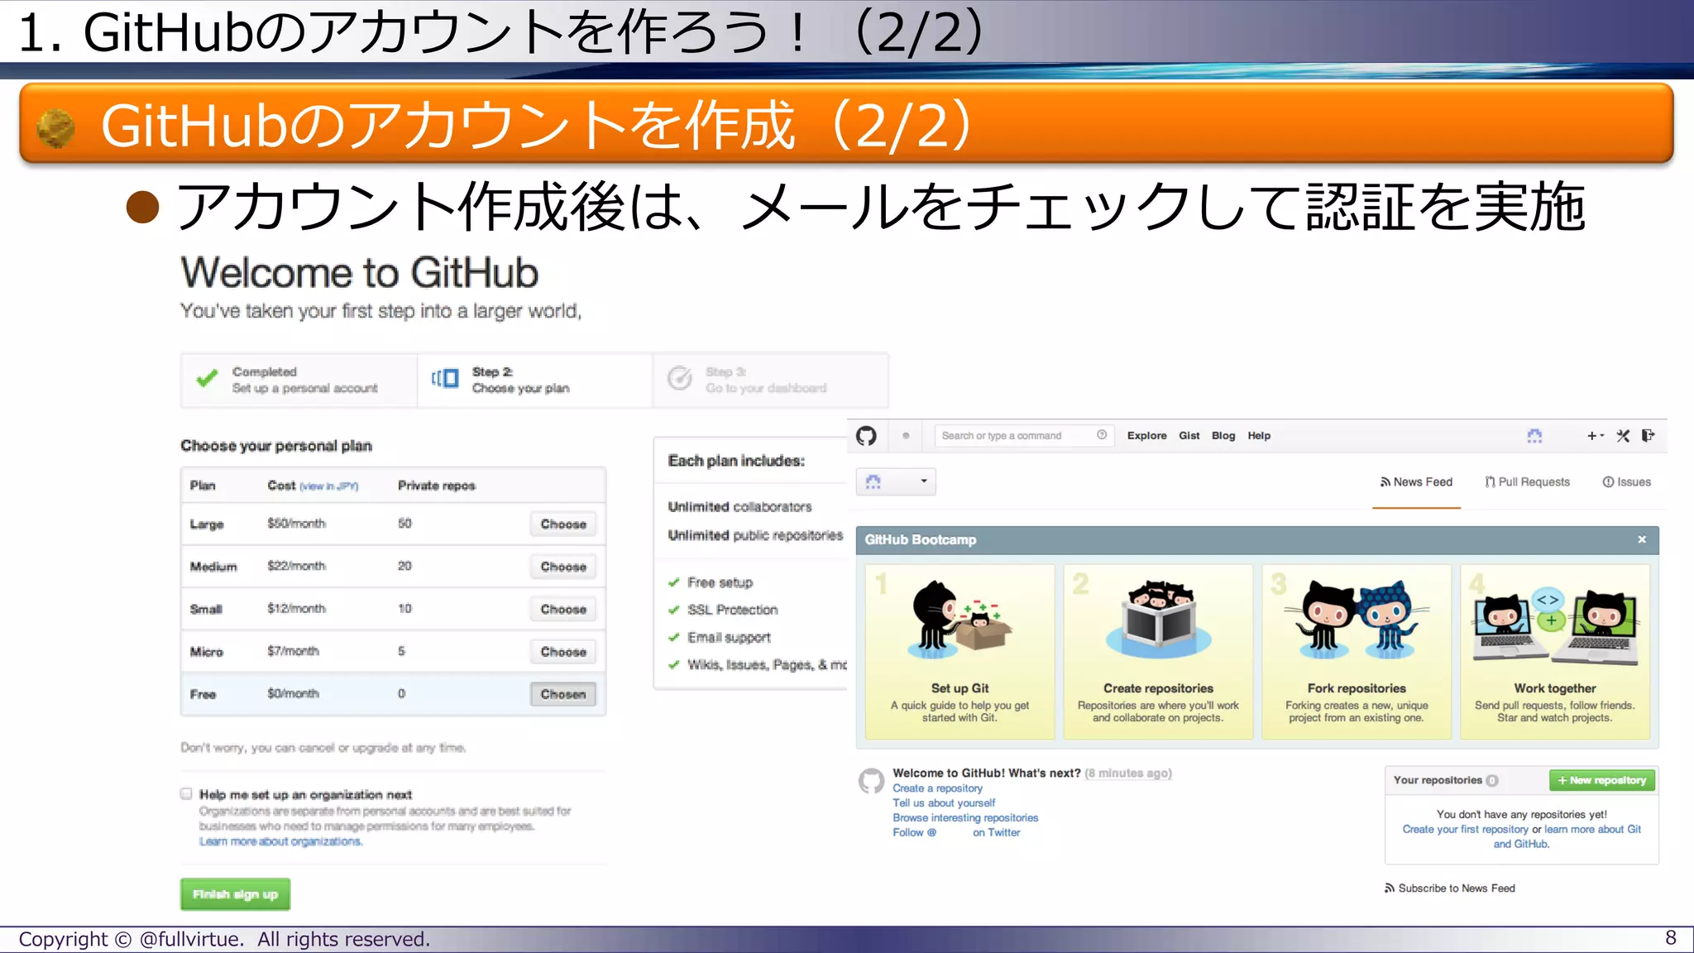Choose the Medium plan
The height and width of the screenshot is (953, 1694).
(x=563, y=567)
